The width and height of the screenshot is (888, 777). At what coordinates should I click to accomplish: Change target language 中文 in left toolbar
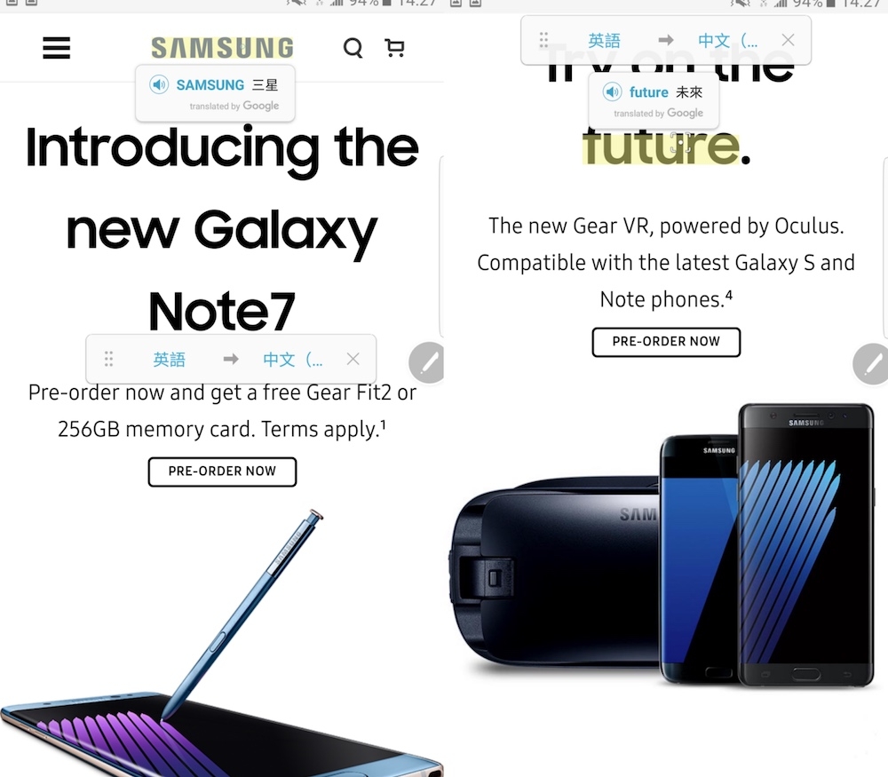click(293, 359)
